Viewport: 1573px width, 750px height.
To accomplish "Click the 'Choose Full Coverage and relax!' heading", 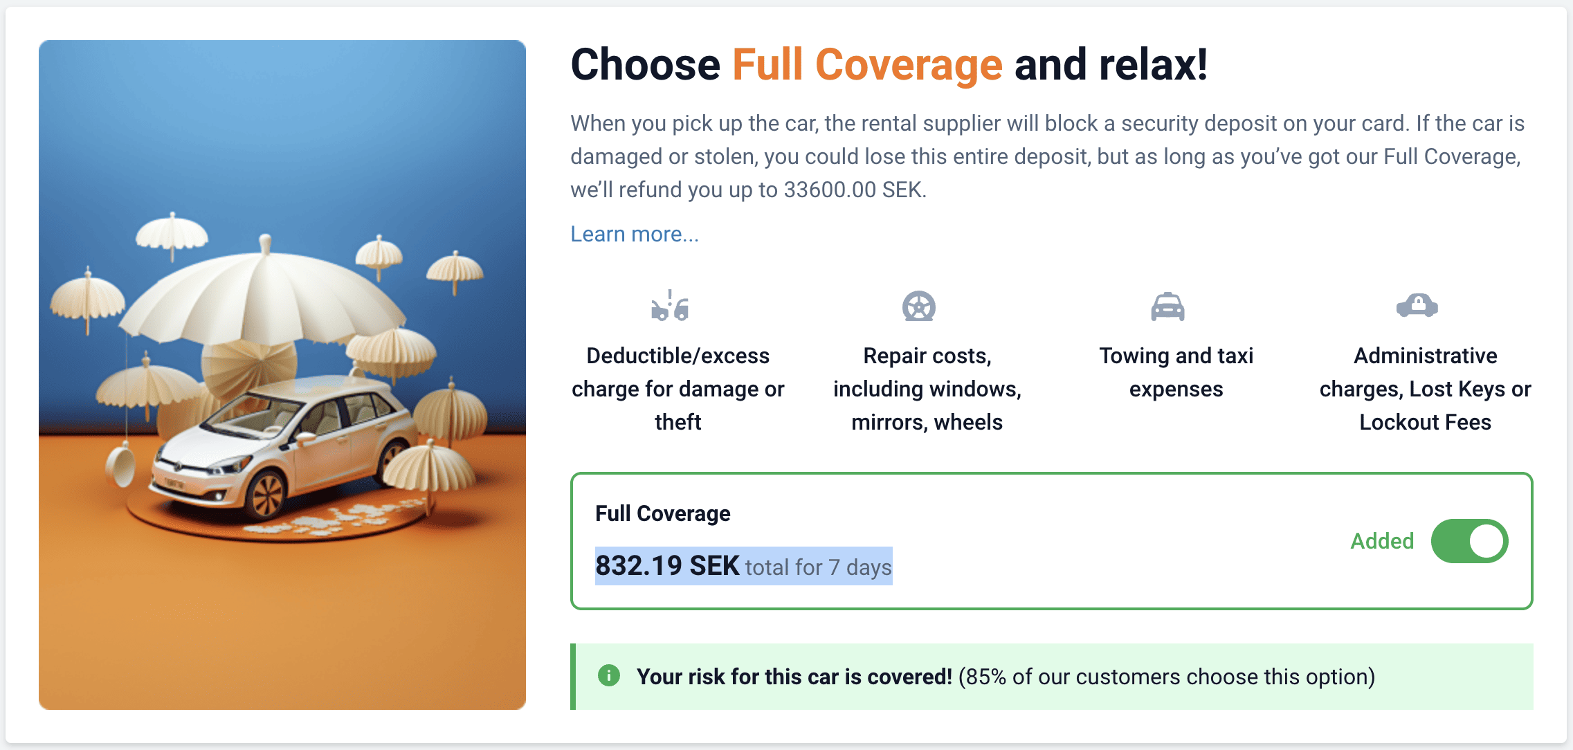I will [x=888, y=64].
